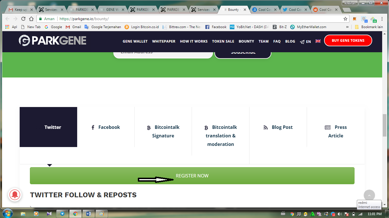Screen dimensions: 389x218
Task: Switch to the Reddit Cool Co tab
Action: click(x=325, y=10)
